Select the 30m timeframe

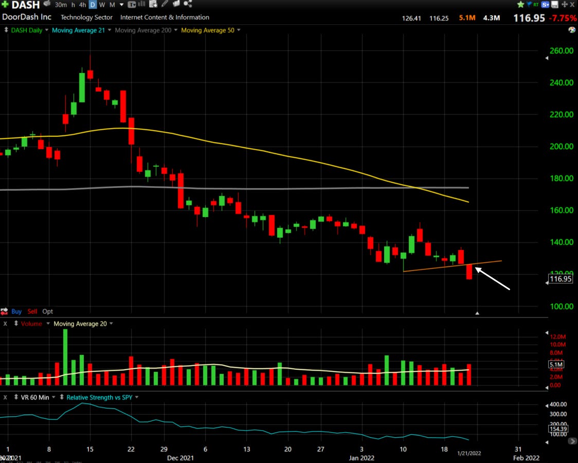(61, 5)
